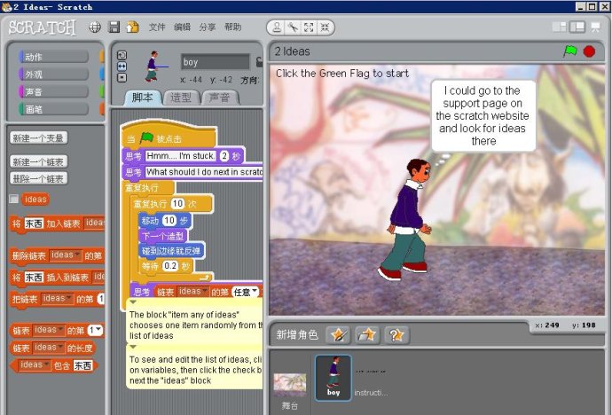Open the 文件 menu
Screen dimensions: 612x415
(x=157, y=27)
